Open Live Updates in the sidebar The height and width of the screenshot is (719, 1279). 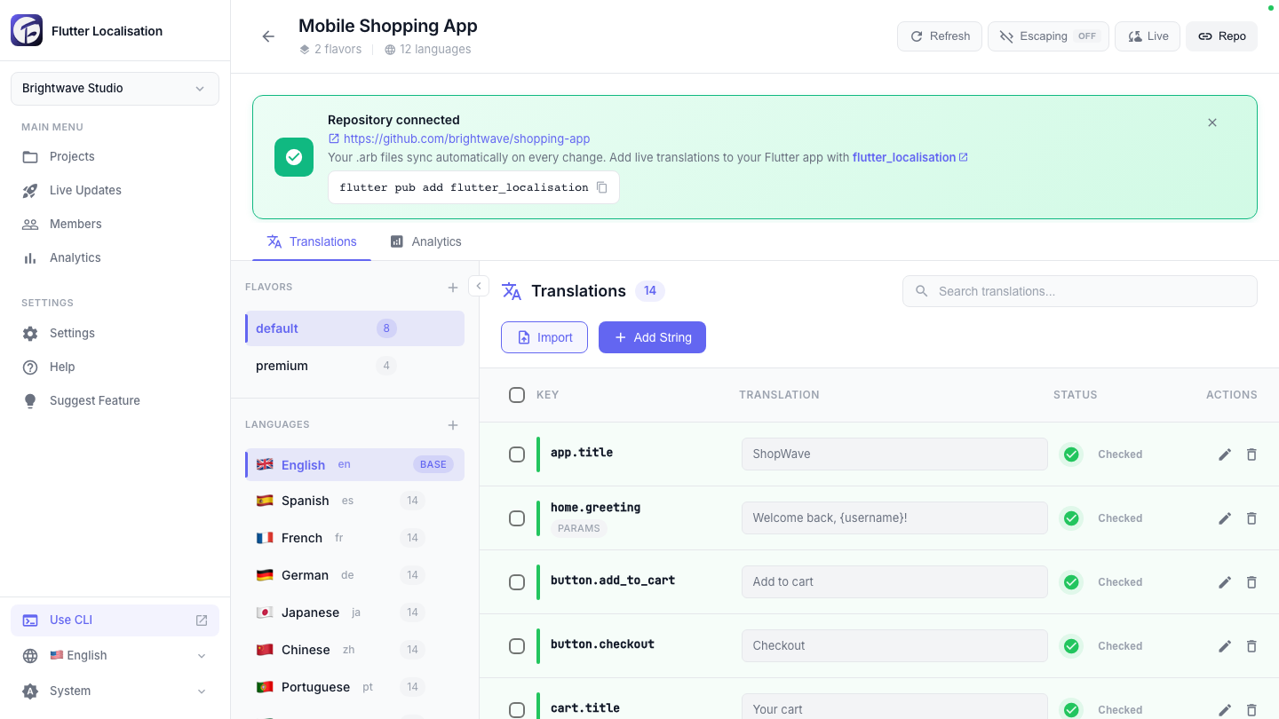pyautogui.click(x=115, y=190)
